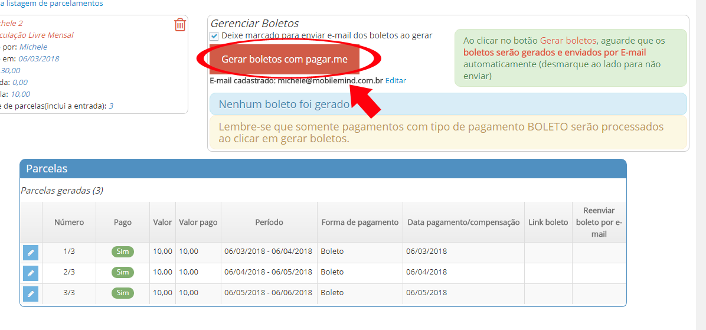Toggle the Sim paid badge for 2/3
The height and width of the screenshot is (330, 706).
tap(123, 272)
